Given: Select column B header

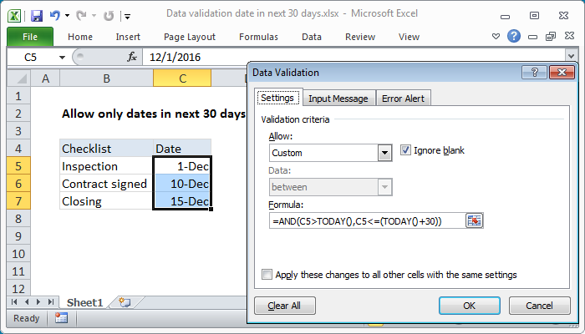Looking at the screenshot, I should [106, 78].
